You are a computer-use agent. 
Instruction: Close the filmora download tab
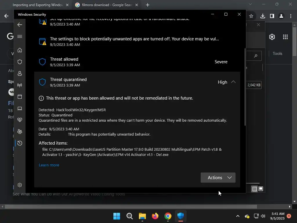click(x=137, y=5)
